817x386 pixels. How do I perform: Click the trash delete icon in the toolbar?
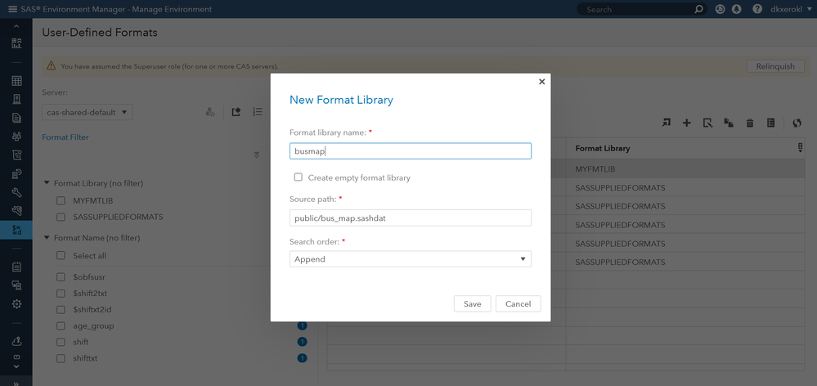750,123
